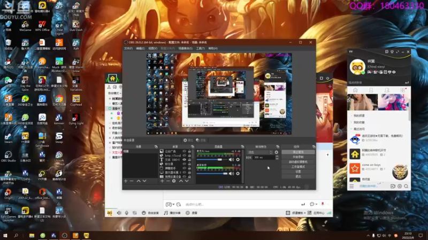Image resolution: width=428 pixels, height=240 pixels.
Task: Move scene up in the scenes list
Action: tap(139, 181)
